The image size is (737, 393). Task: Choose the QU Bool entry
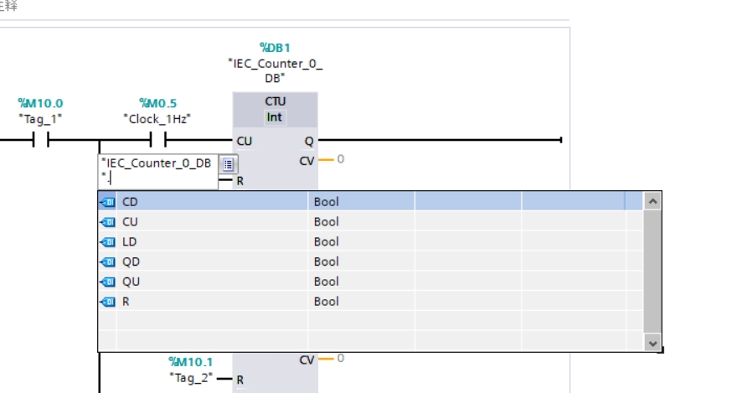pos(326,282)
